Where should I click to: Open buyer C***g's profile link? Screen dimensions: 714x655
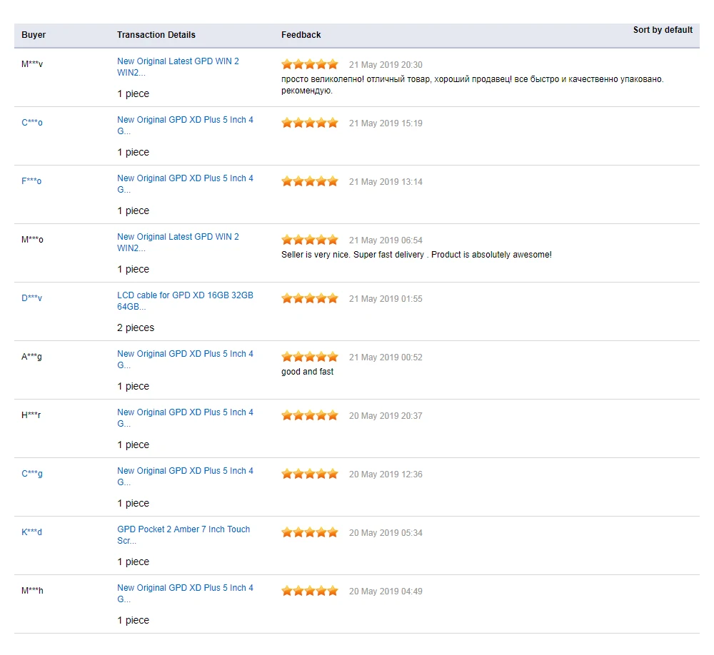(32, 474)
